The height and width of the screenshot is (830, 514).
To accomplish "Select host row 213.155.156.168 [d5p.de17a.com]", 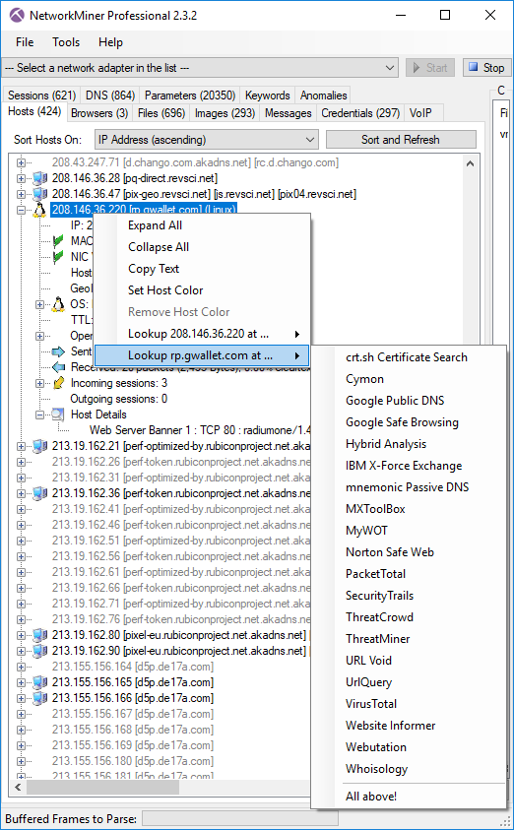I will tap(133, 730).
